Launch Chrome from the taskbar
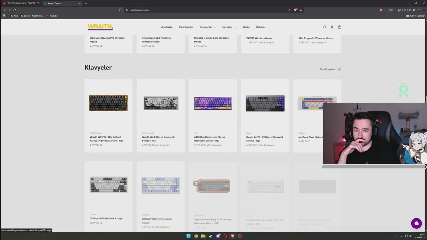The width and height of the screenshot is (427, 240). point(196,236)
